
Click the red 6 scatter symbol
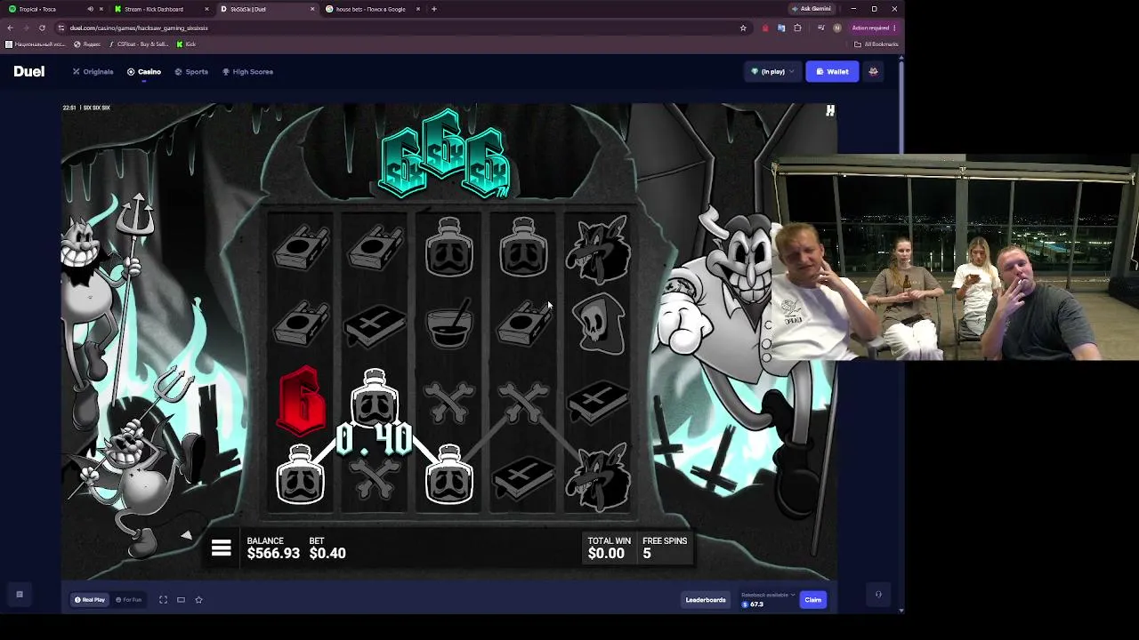[x=302, y=401]
